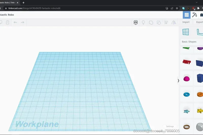The width and height of the screenshot is (203, 135).
Task: Pick the red TEXT shape
Action: tap(187, 62)
